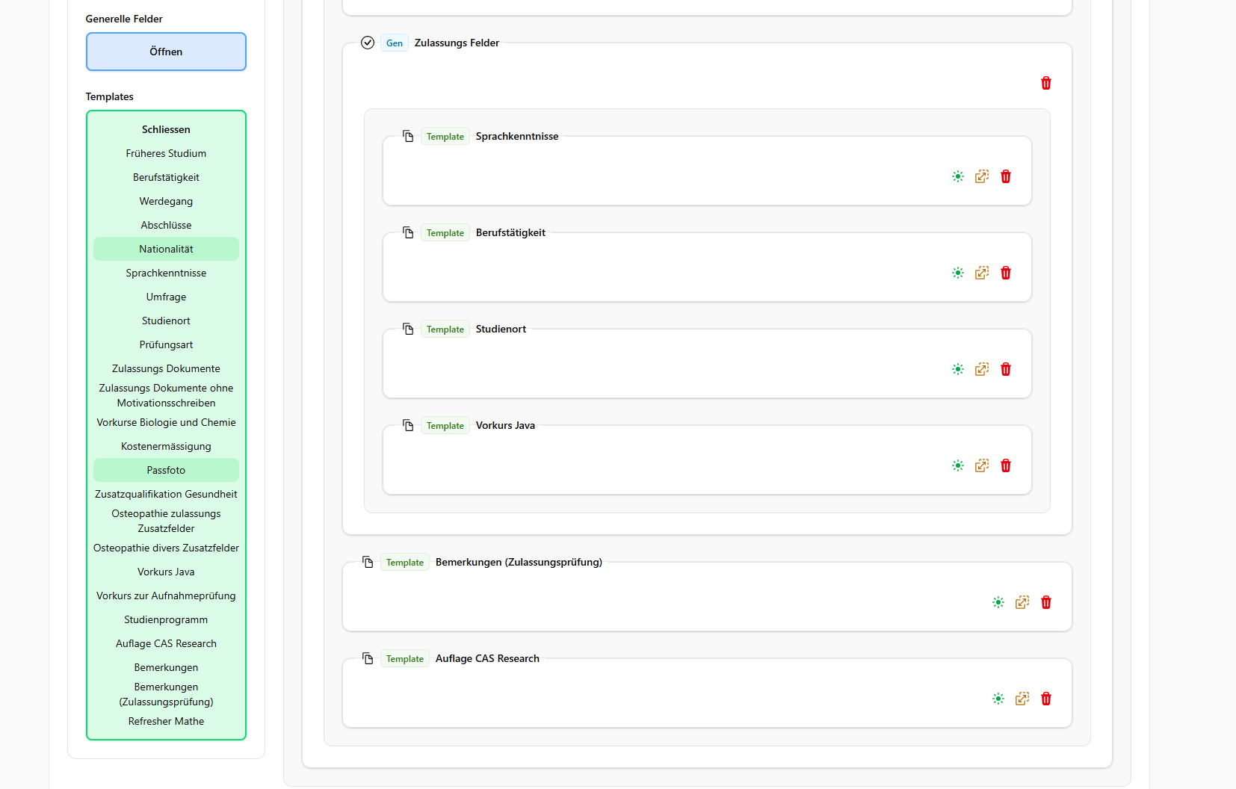Screen dimensions: 1236x789
Task: Click the Template badge on Studienort card
Action: pyautogui.click(x=445, y=329)
